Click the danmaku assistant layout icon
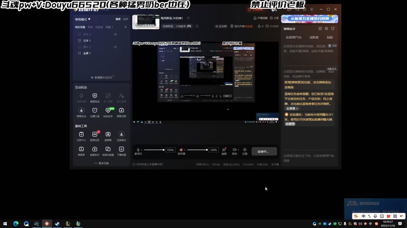Screen dimensions: 407x228 (x=320, y=29)
